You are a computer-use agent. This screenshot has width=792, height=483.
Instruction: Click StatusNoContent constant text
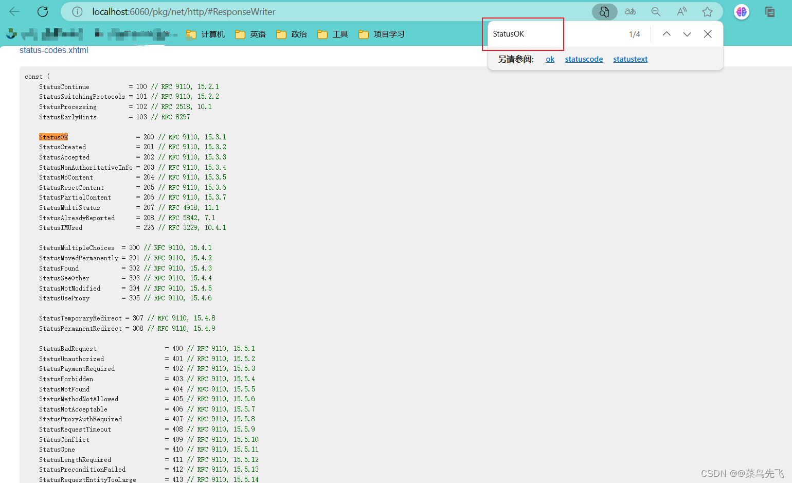pos(66,177)
